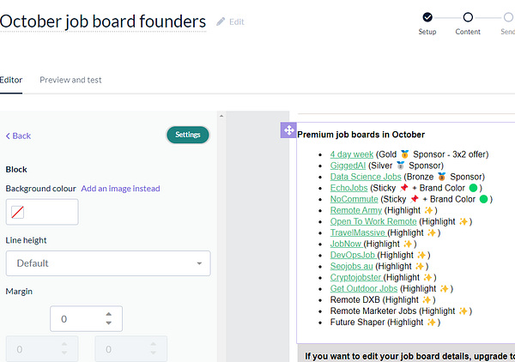Click the top margin input field
Screen dimensions: 515x362
point(76,319)
